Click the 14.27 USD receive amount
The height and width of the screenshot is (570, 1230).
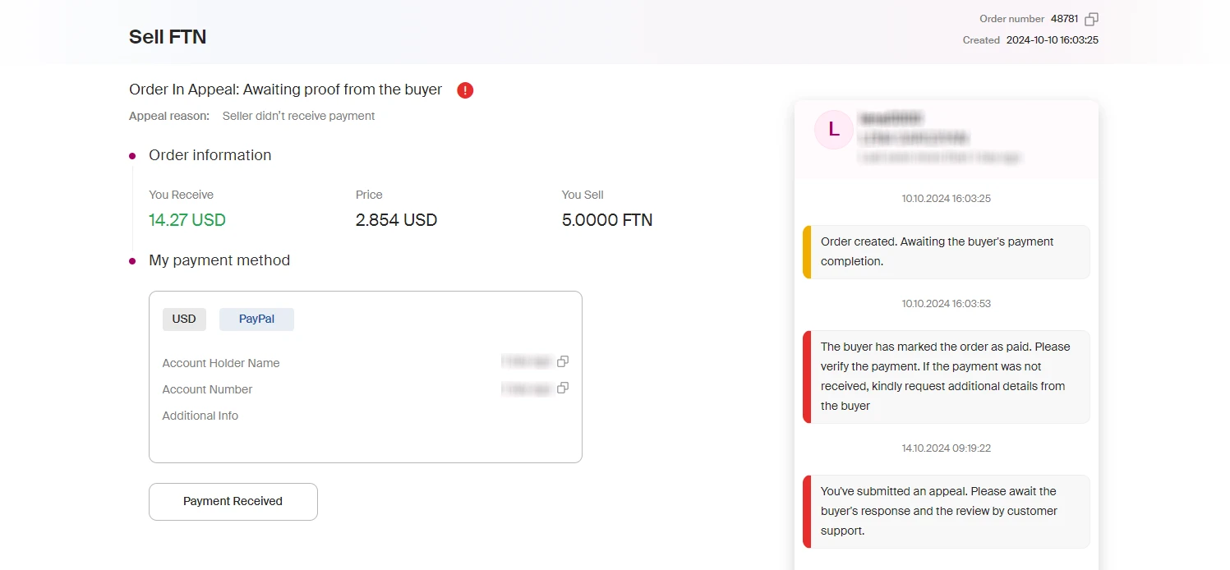coord(187,220)
